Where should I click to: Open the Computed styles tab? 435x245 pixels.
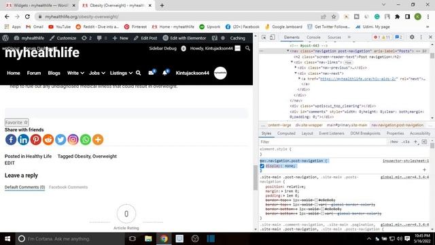[286, 133]
